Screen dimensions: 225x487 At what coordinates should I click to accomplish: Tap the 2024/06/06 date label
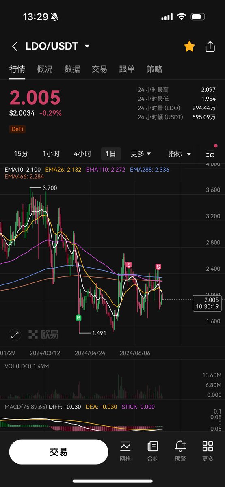coord(135,353)
